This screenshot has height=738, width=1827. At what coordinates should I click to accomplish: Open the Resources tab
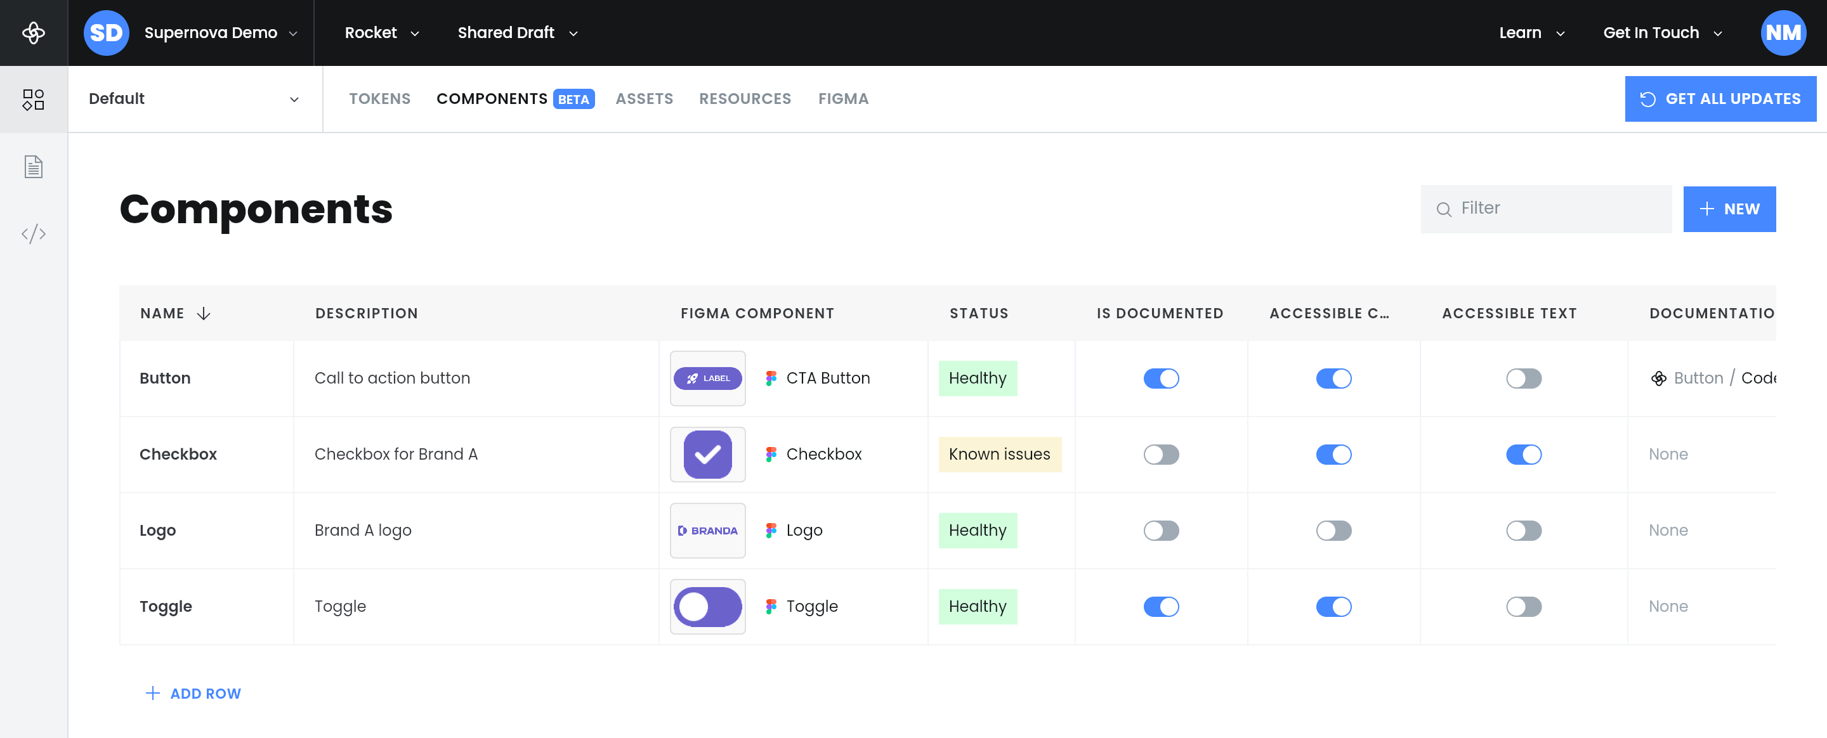745,100
